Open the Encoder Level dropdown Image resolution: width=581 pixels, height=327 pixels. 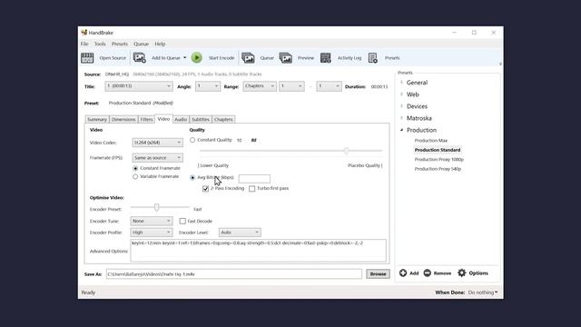point(240,233)
